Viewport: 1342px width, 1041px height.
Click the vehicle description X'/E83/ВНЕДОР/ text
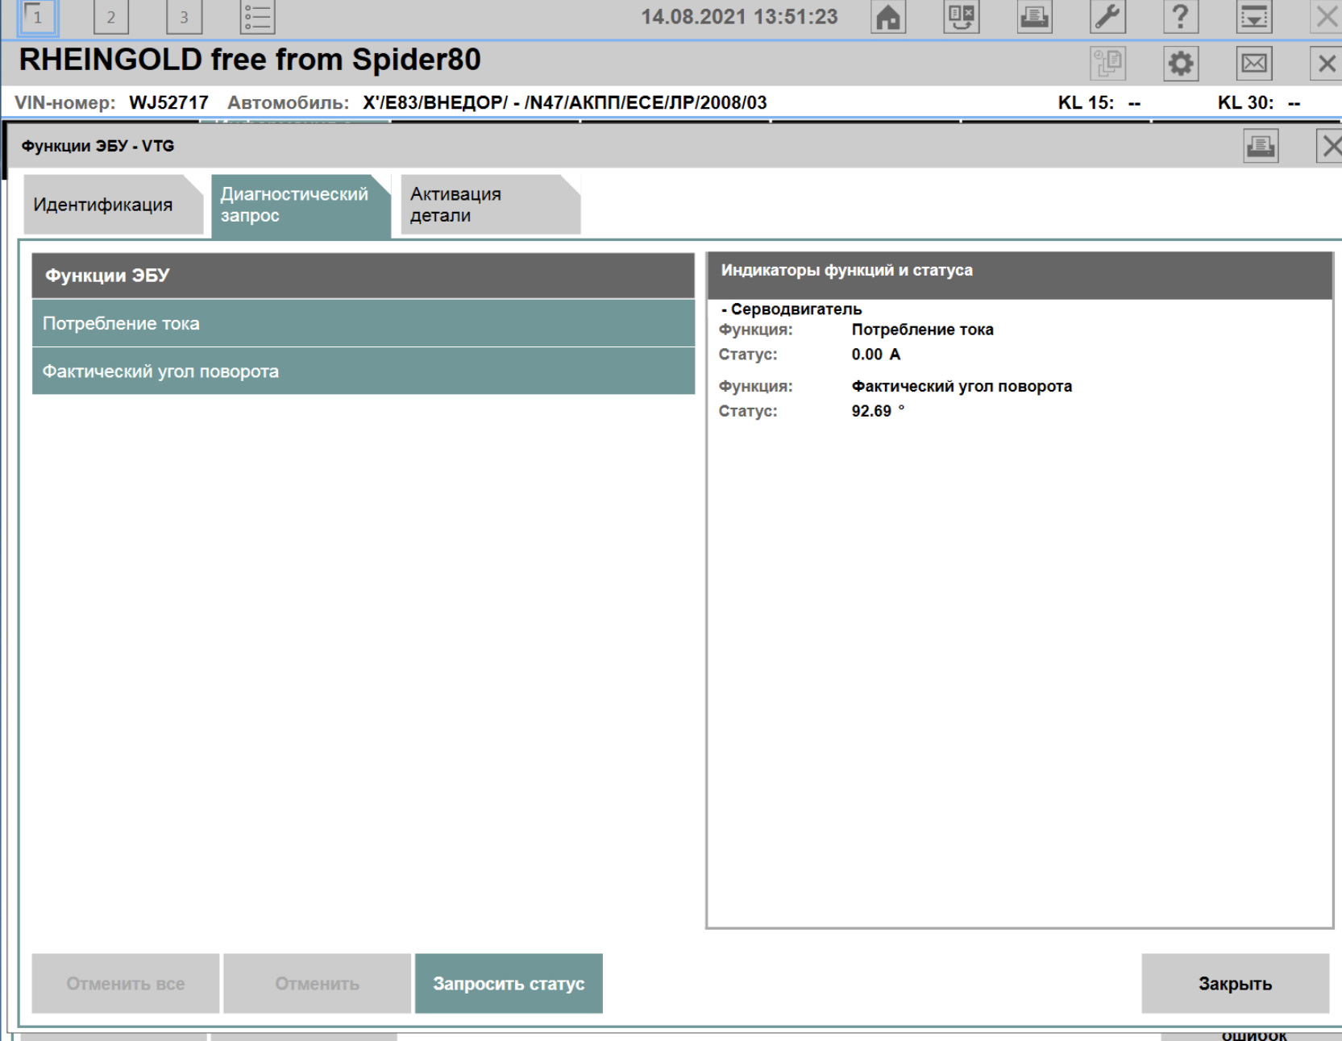pos(564,103)
